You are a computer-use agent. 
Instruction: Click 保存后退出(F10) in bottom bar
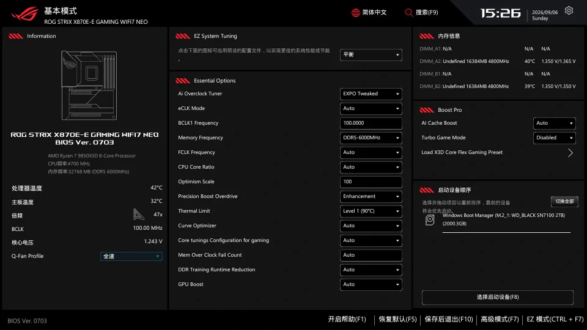tap(449, 319)
